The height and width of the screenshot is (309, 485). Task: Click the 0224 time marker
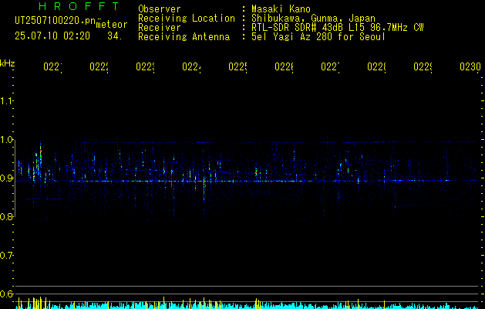(x=191, y=67)
